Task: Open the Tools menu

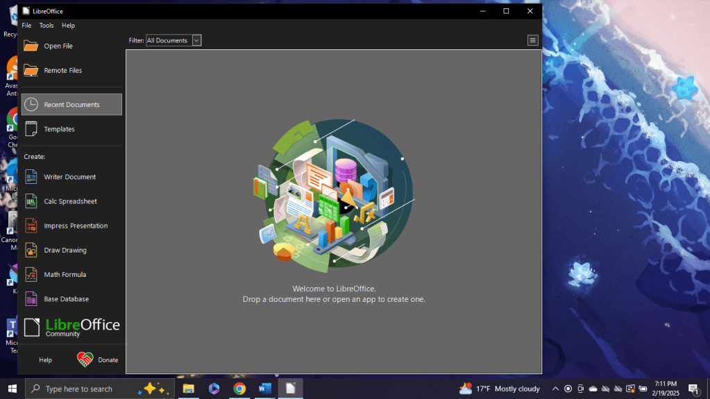Action: 47,26
